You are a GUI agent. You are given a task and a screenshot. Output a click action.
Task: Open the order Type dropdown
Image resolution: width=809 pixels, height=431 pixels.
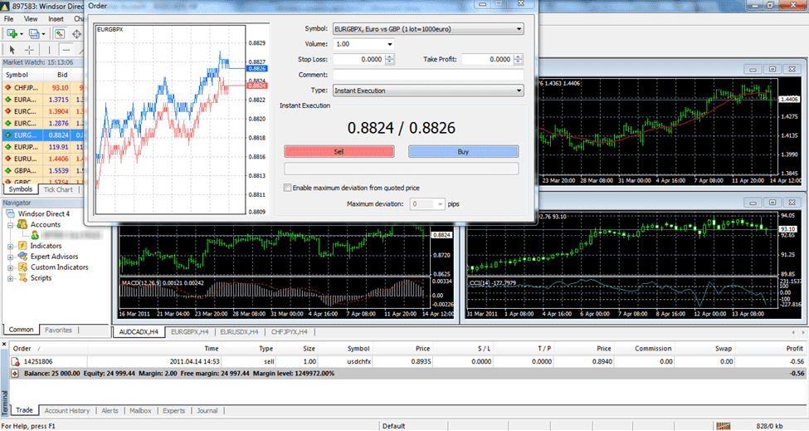(519, 91)
